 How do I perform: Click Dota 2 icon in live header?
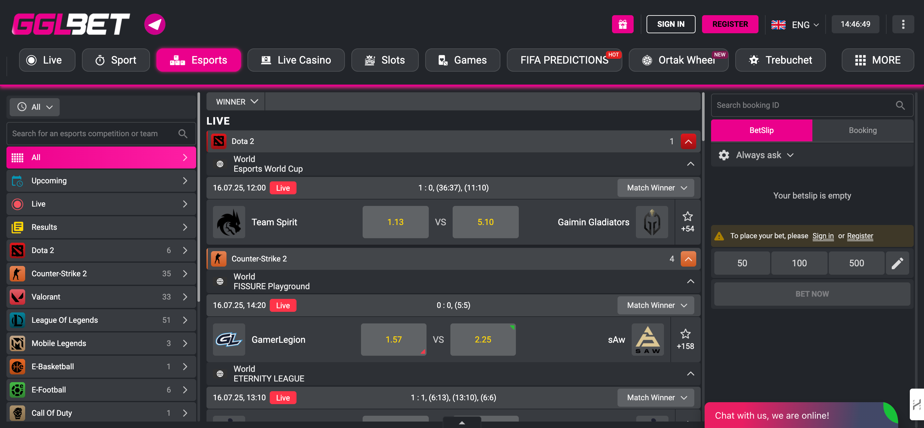point(218,141)
